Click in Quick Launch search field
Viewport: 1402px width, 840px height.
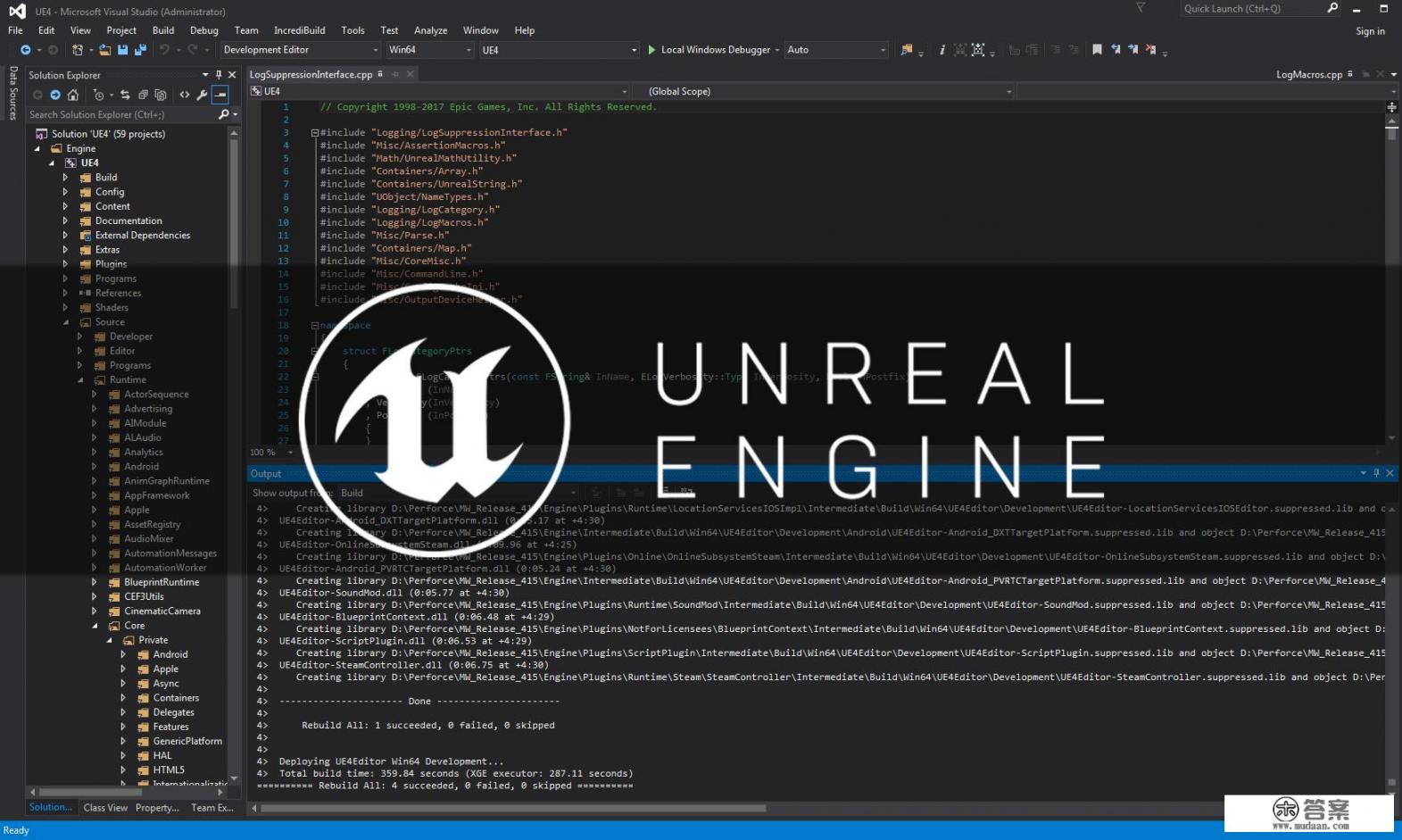tap(1253, 8)
